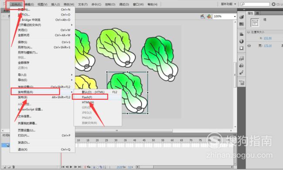Click the stage vertical scrollbar
The height and width of the screenshot is (170, 283).
click(235, 75)
